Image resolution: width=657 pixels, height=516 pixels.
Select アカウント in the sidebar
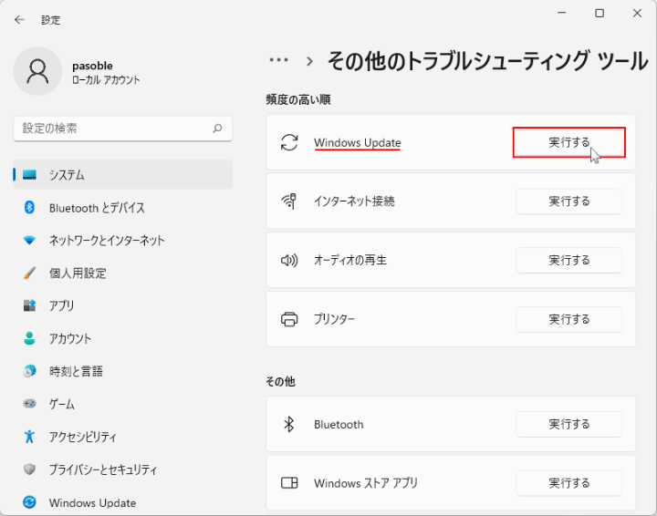point(70,339)
